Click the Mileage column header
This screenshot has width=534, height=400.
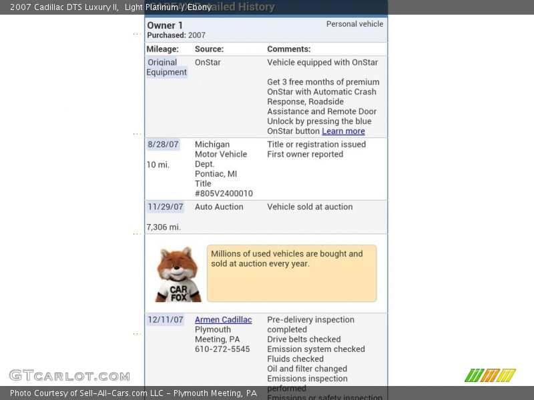[162, 49]
